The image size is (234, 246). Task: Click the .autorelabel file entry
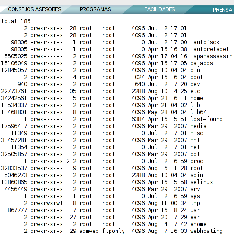tap(210, 49)
